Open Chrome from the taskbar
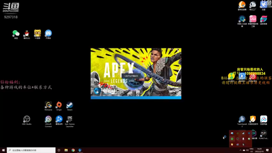Image resolution: width=272 pixels, height=153 pixels. pos(73,150)
